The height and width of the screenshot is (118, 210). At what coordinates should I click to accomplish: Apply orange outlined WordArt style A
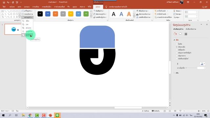129,14
